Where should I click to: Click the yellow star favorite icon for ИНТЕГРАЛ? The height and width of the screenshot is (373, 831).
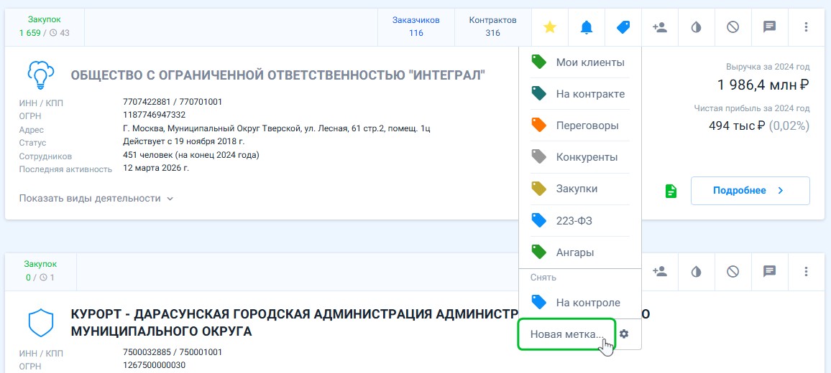tap(550, 27)
